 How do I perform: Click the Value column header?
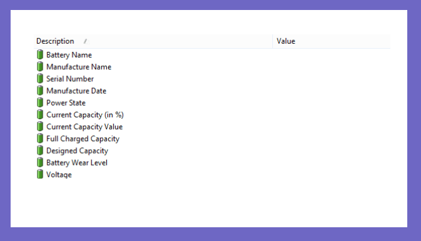[332, 41]
